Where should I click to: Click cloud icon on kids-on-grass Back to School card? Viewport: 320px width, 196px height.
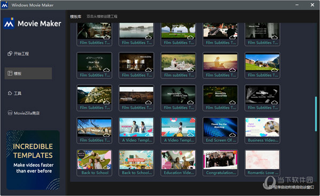[x=106, y=168]
